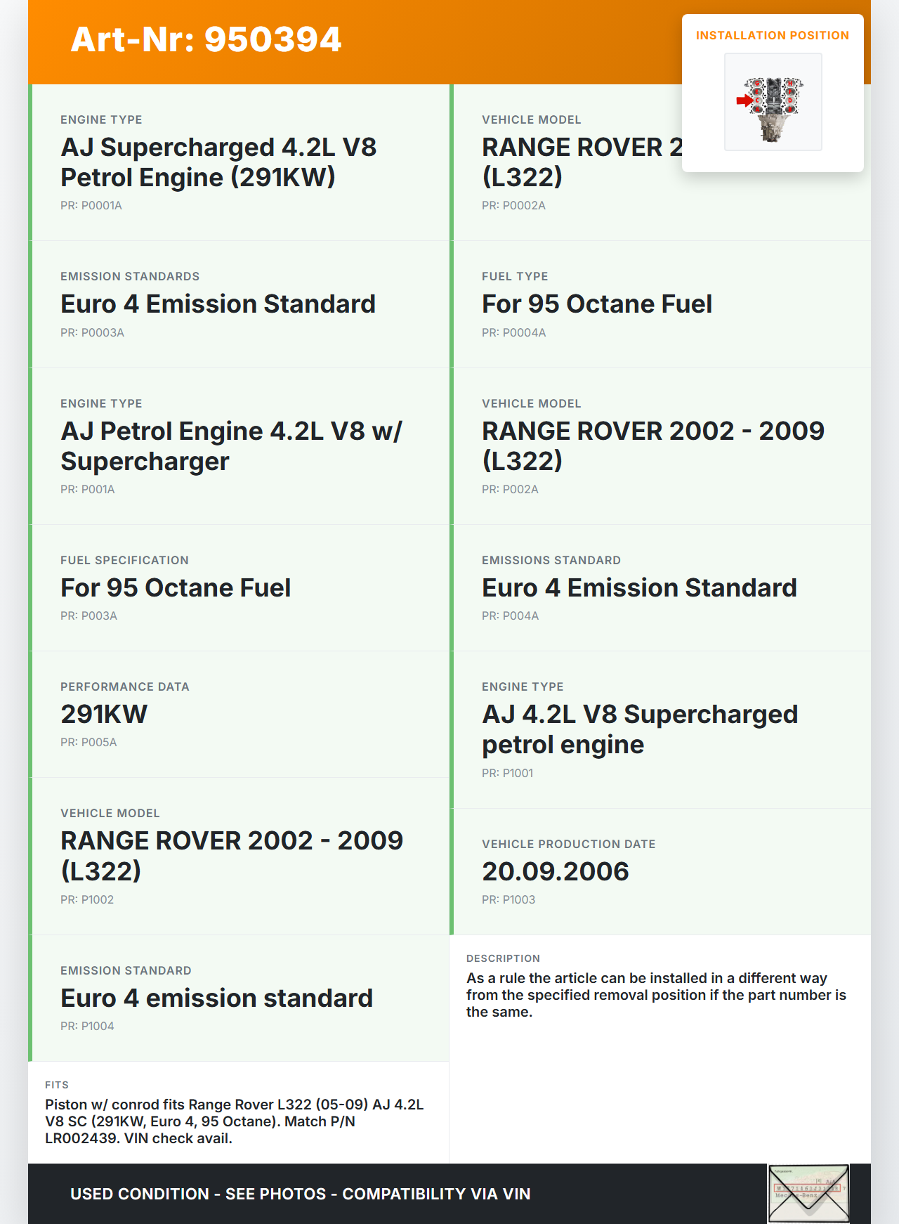Click the Used Condition footer banner text
Screen dimensions: 899x1224
[300, 1194]
